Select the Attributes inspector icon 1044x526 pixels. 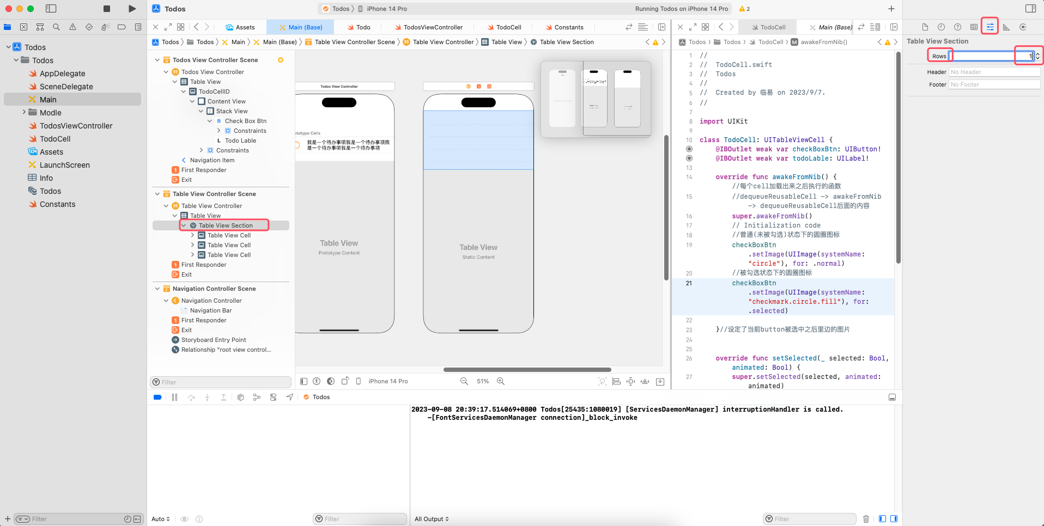990,27
